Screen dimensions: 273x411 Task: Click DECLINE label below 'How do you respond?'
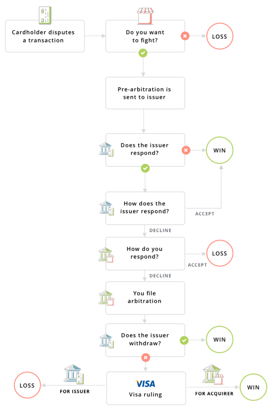point(161,276)
